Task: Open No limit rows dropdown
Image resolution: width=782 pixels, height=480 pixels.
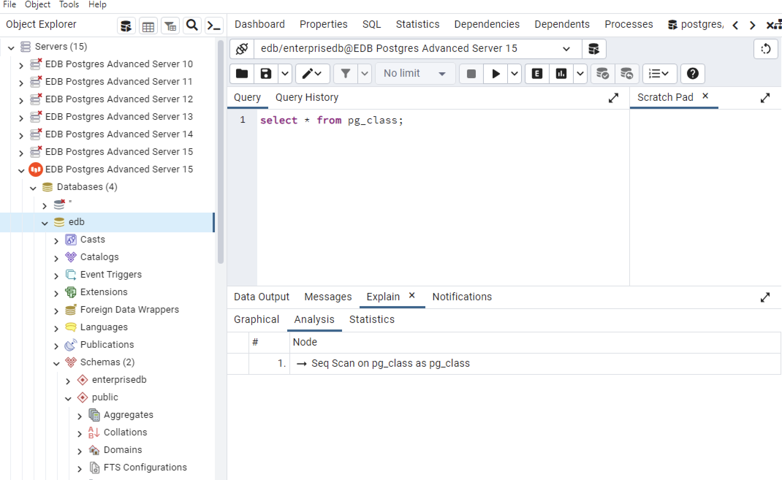Action: pos(415,74)
